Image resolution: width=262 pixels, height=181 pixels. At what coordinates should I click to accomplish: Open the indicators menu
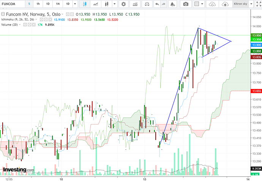135,4
